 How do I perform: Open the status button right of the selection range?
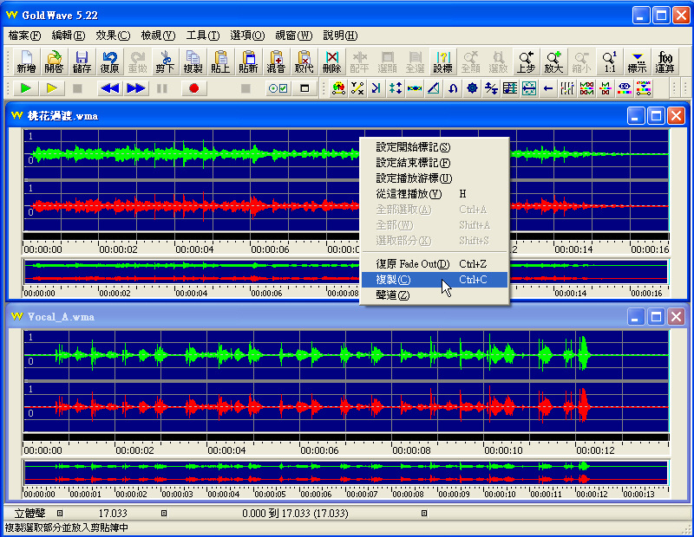click(424, 513)
